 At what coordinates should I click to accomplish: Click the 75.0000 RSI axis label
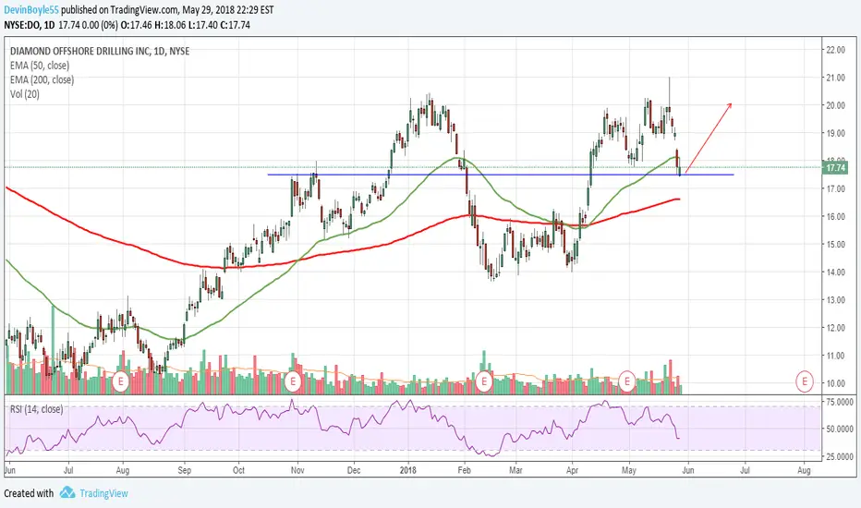tap(840, 402)
